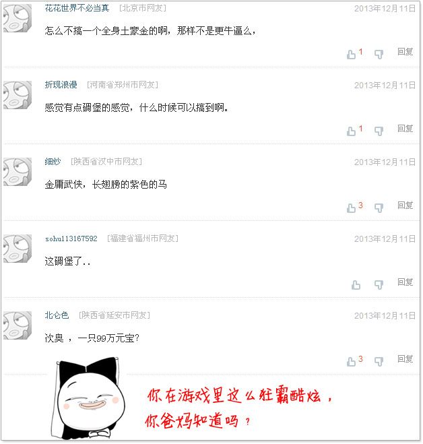The height and width of the screenshot is (444, 423).
Task: Like 细纱's comment about 金庸武侠
Action: tap(351, 208)
